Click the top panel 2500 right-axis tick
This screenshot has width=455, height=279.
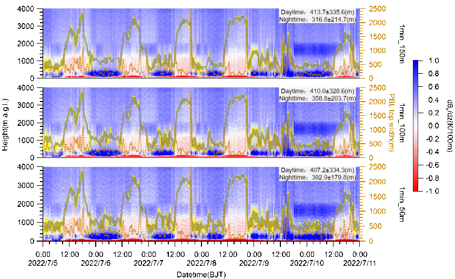(376, 8)
